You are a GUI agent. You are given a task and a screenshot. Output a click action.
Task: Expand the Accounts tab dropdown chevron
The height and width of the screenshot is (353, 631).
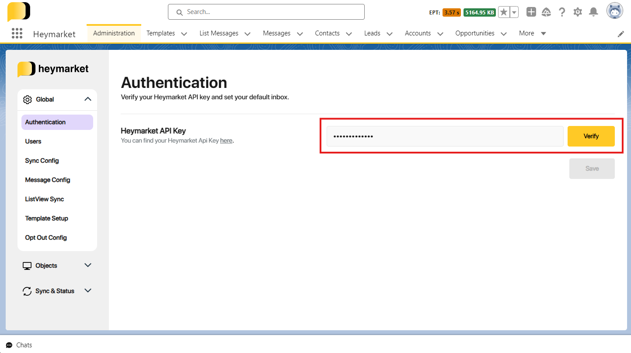click(x=440, y=34)
